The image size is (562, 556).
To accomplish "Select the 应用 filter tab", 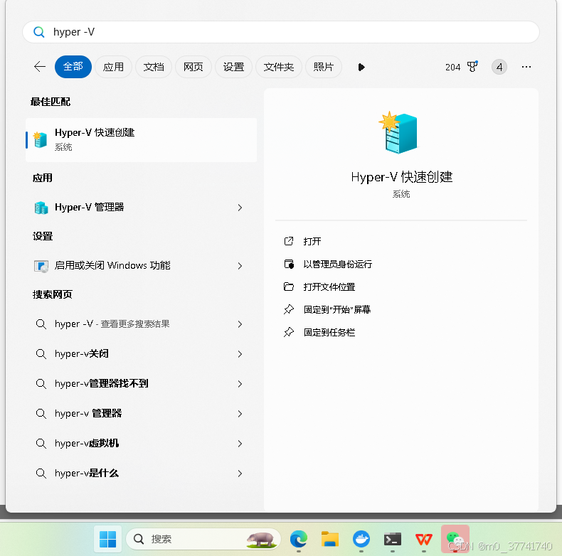I will click(x=113, y=67).
